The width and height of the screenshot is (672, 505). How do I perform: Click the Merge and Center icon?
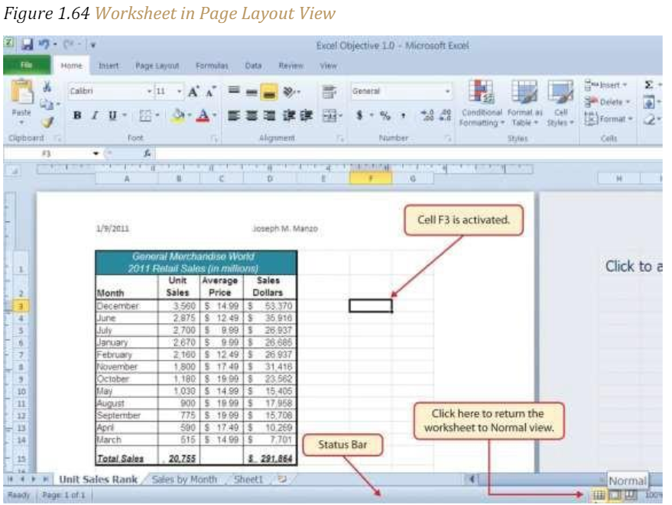pyautogui.click(x=330, y=115)
